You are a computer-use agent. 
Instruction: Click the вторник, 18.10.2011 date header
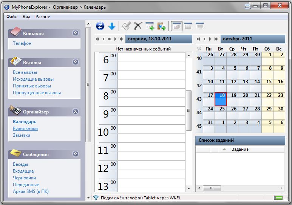(x=159, y=39)
